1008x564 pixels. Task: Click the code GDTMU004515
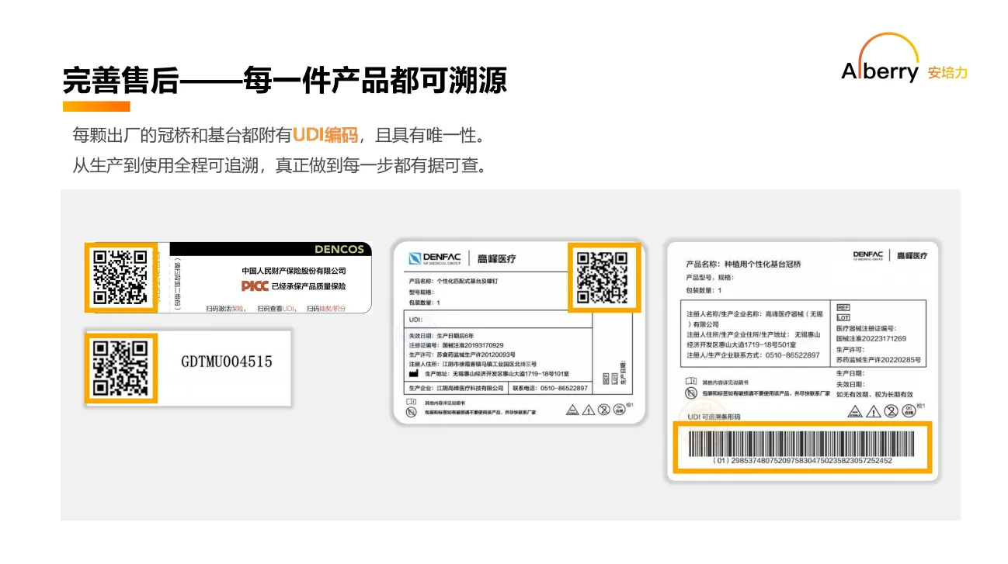[x=227, y=362]
